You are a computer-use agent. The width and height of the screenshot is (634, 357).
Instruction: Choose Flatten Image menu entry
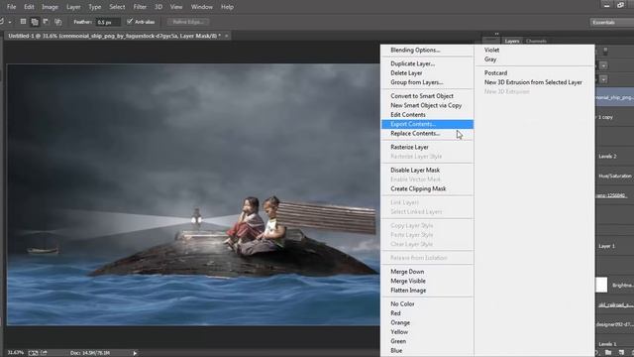point(427,291)
